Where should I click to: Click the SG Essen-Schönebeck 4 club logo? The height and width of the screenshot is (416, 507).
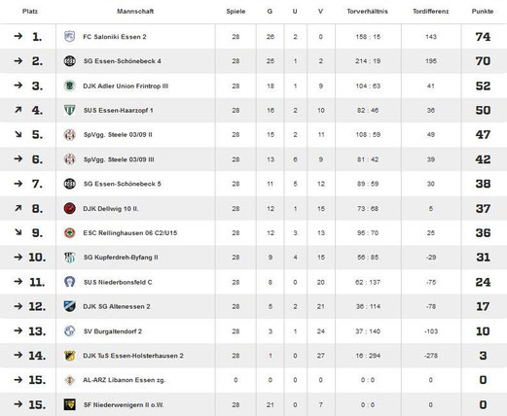(x=69, y=61)
